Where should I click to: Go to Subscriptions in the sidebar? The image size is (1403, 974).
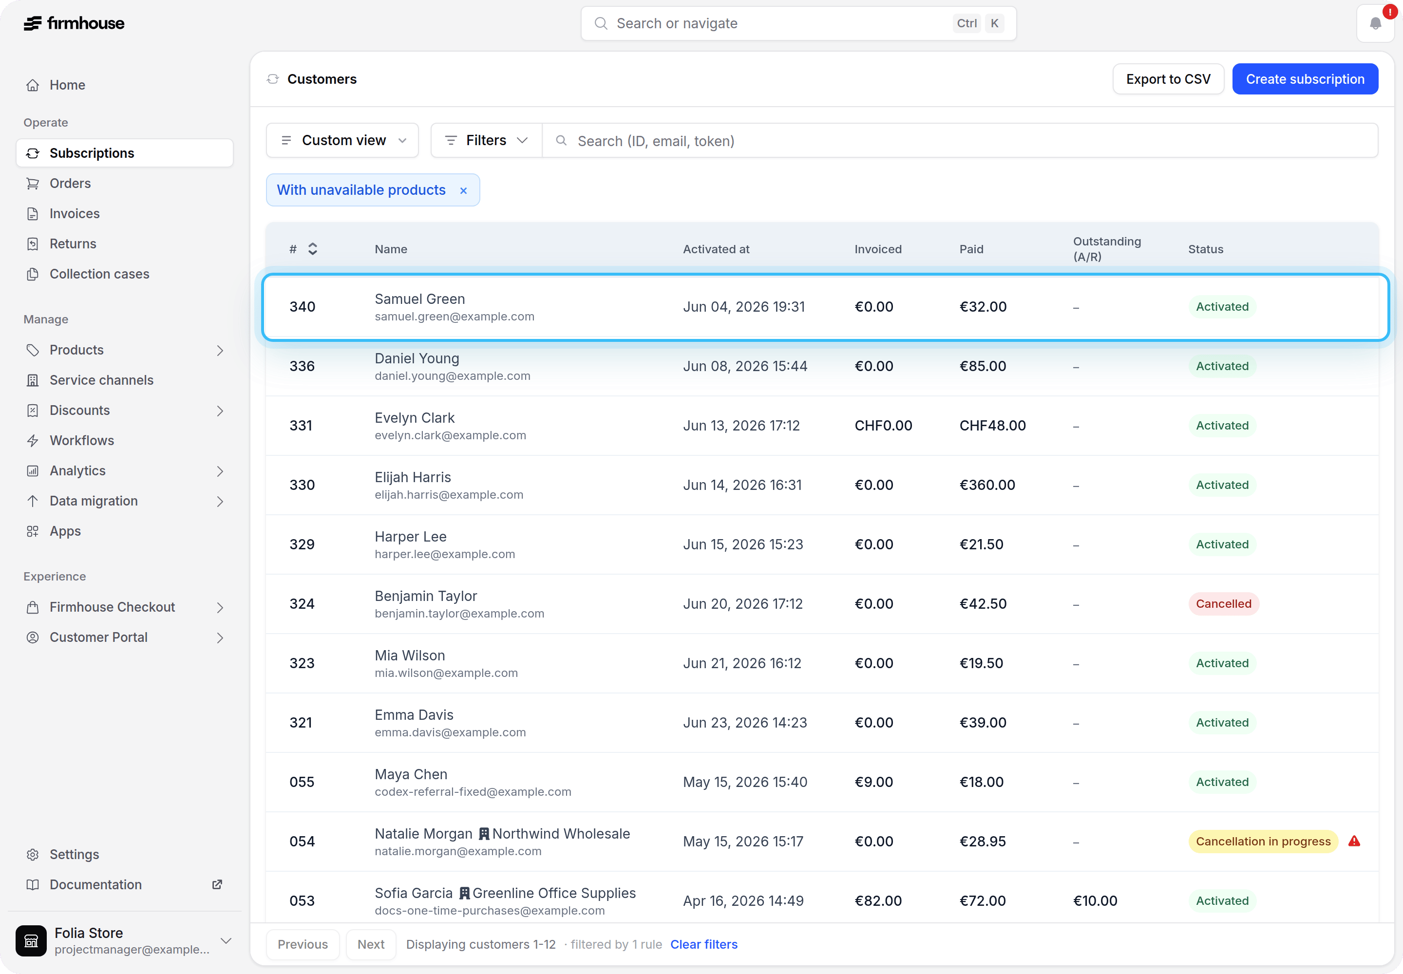pos(125,152)
